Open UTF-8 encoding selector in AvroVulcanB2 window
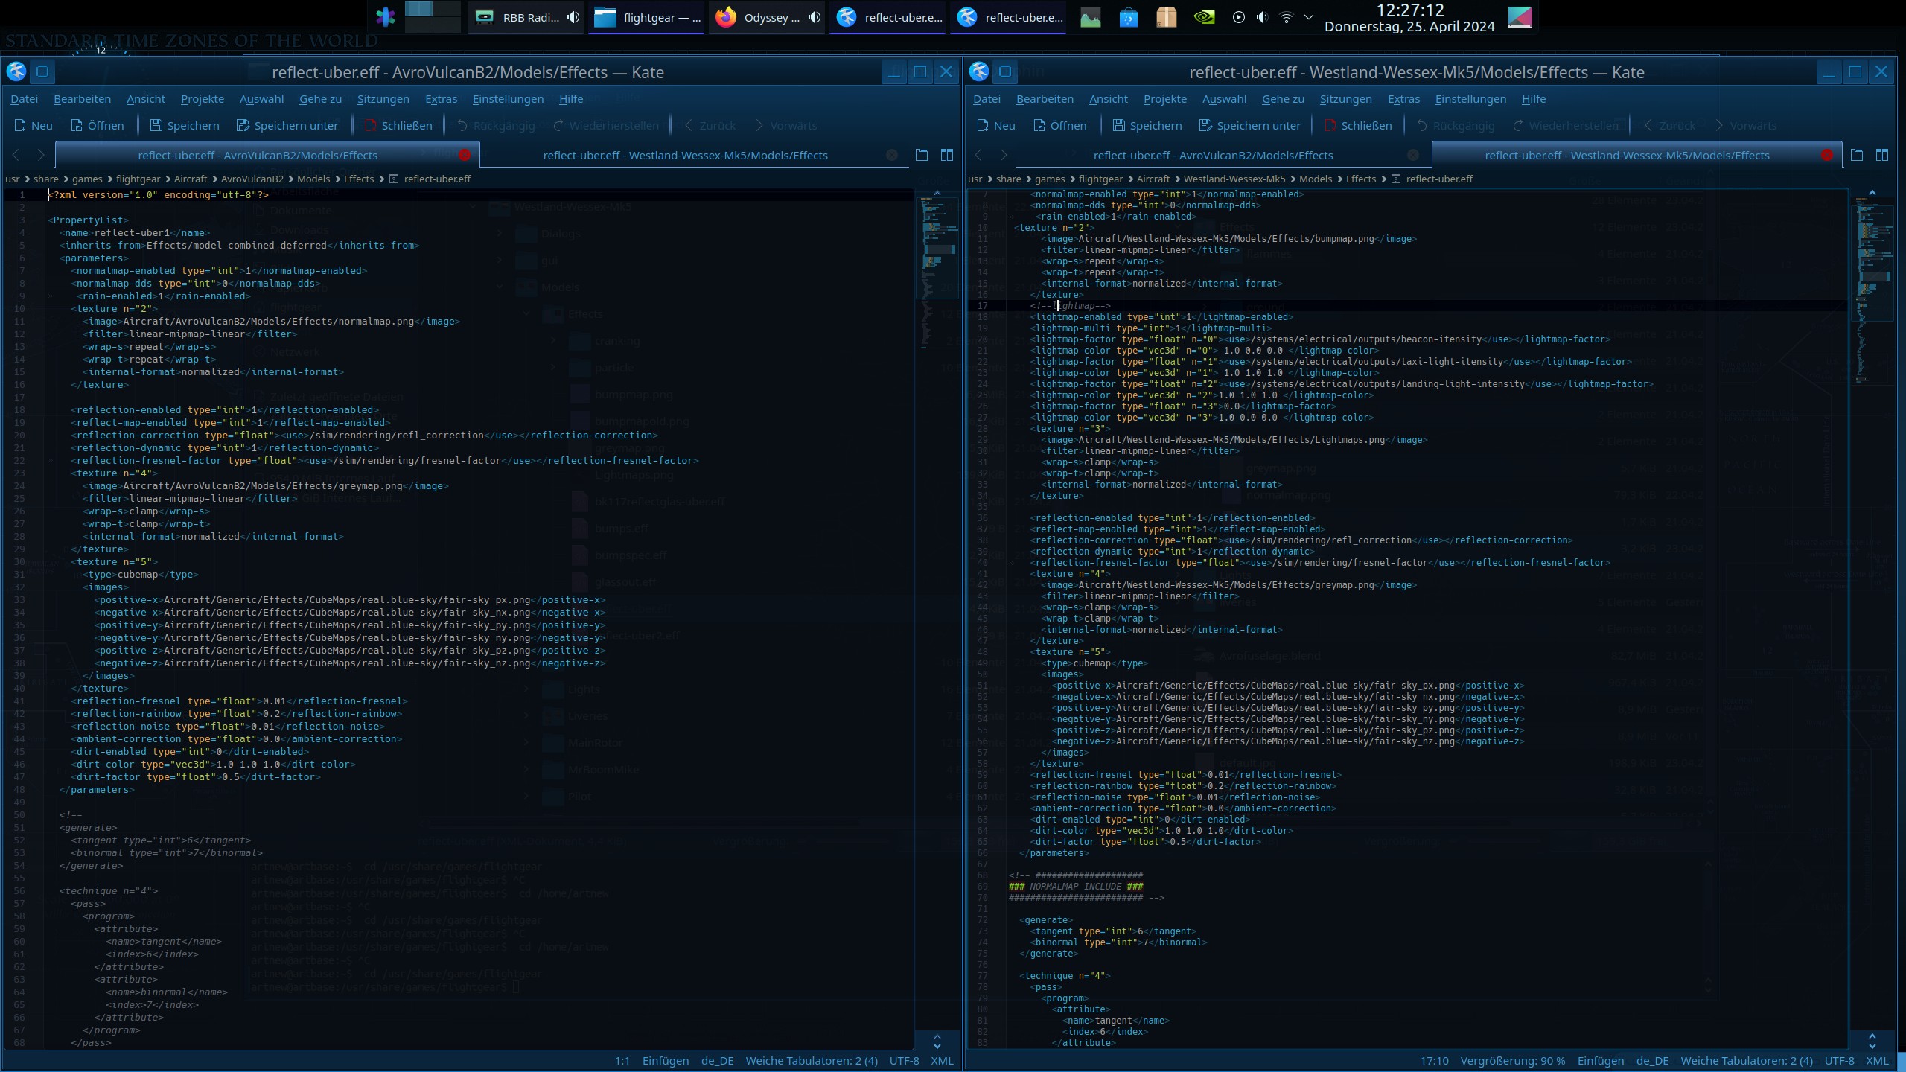 (904, 1061)
